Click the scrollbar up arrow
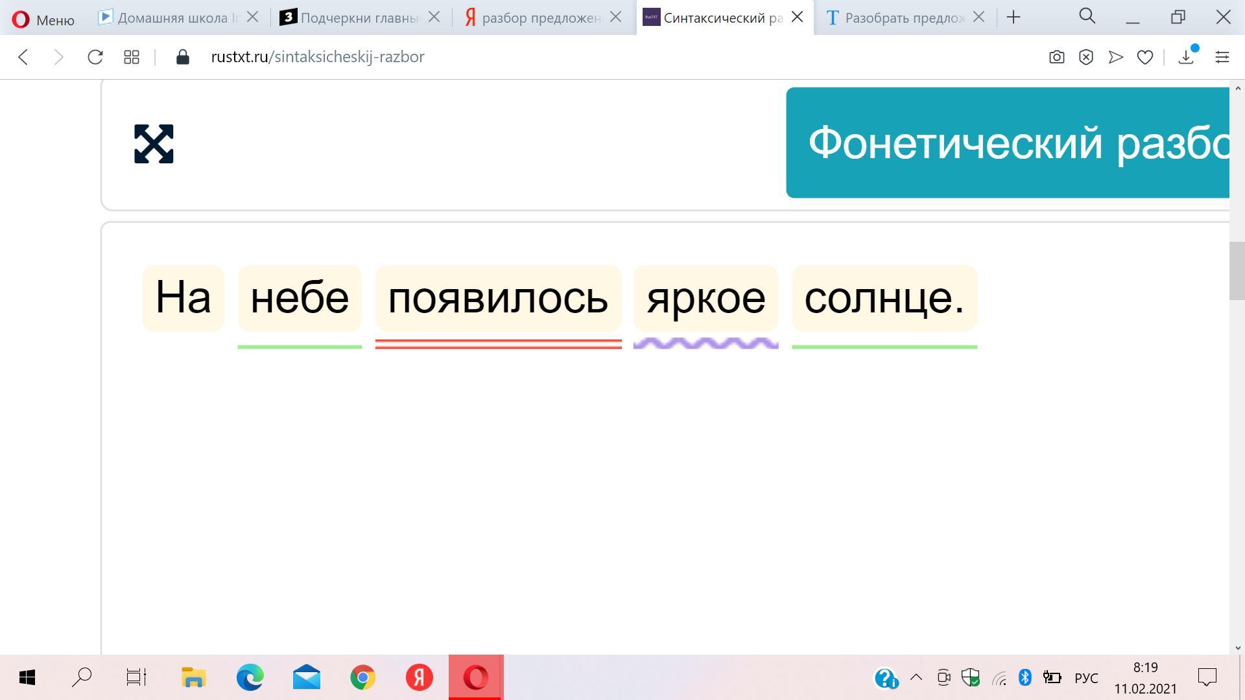The width and height of the screenshot is (1245, 700). [1237, 88]
